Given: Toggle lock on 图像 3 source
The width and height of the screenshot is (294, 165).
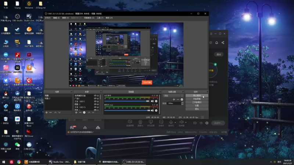Looking at the screenshot, I should (98, 104).
